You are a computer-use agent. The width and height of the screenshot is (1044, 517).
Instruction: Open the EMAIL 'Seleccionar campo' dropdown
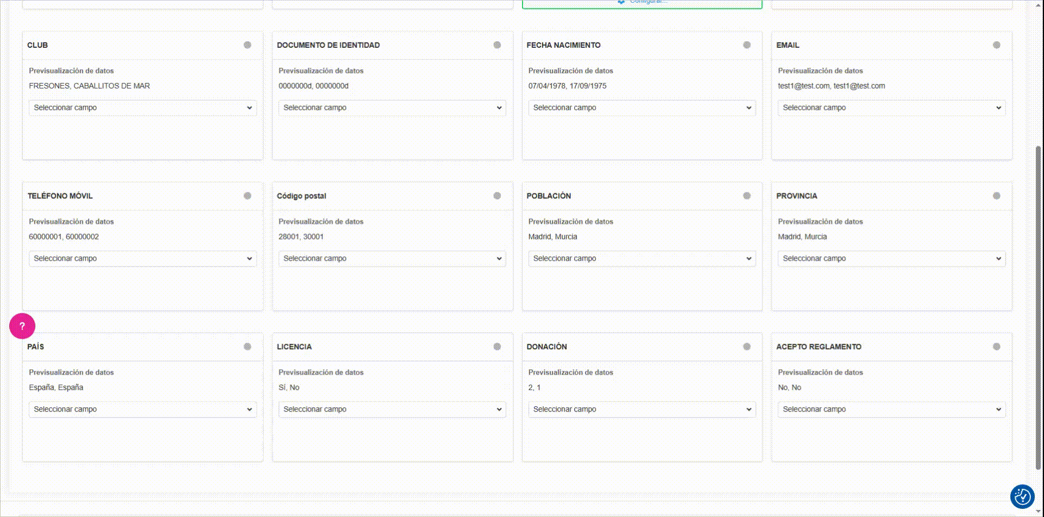(891, 108)
